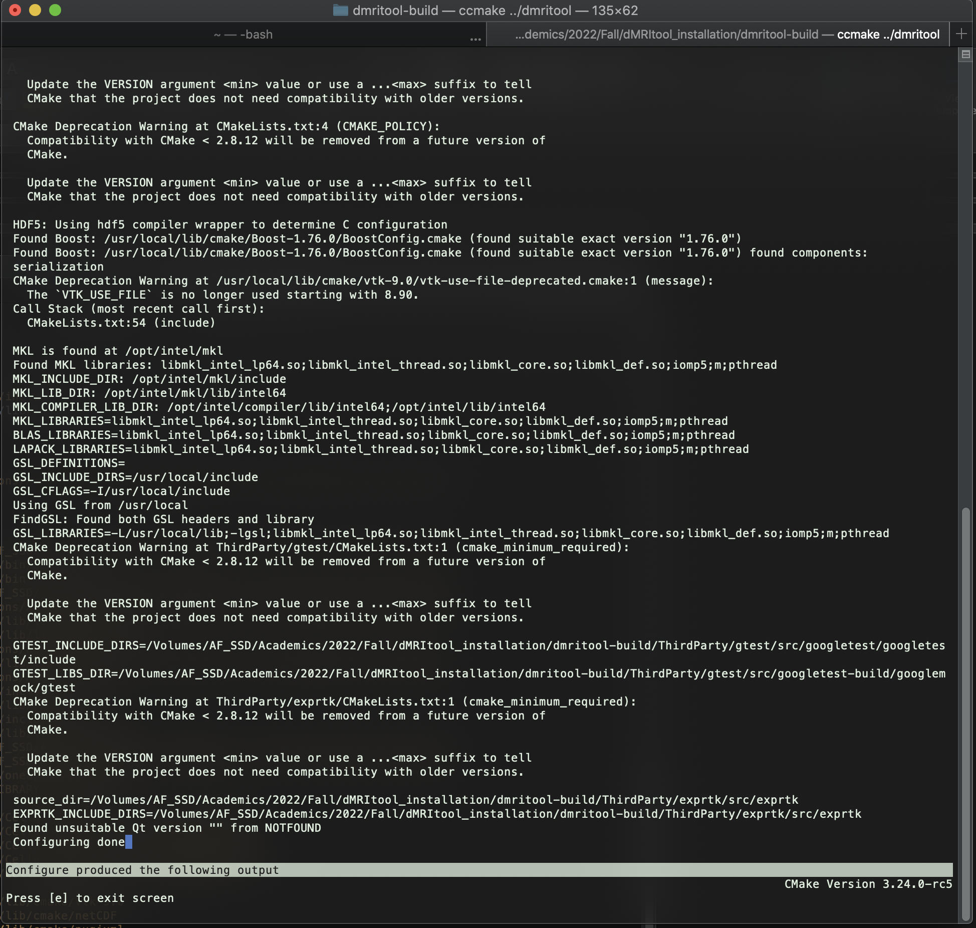Click 'Configure produced the following output' status bar
Viewport: 976px width, 928px height.
coord(142,870)
